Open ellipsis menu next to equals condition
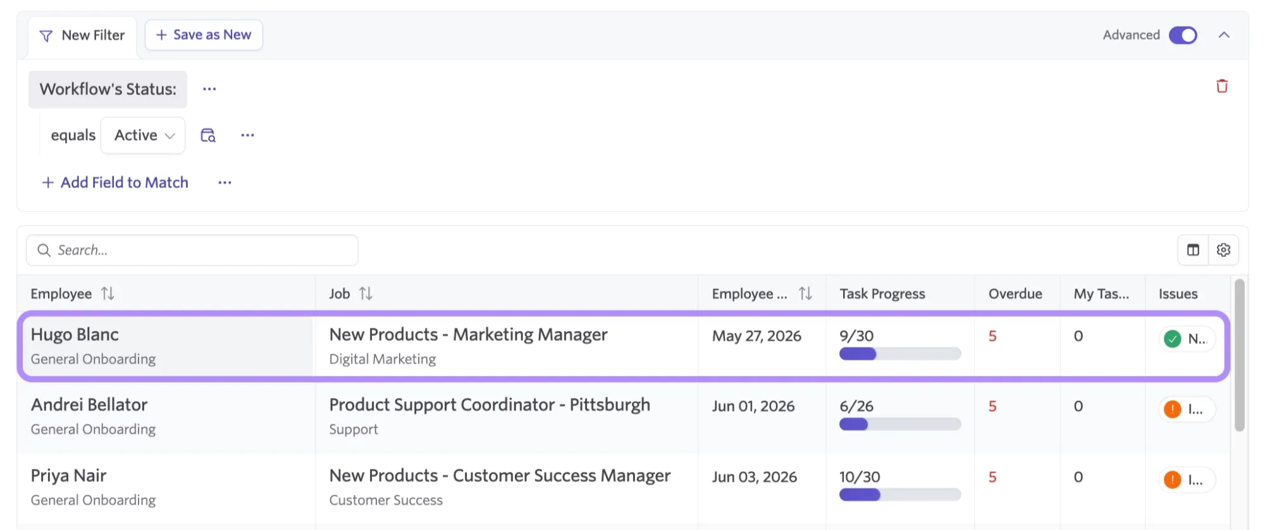Image resolution: width=1265 pixels, height=530 pixels. 247,135
